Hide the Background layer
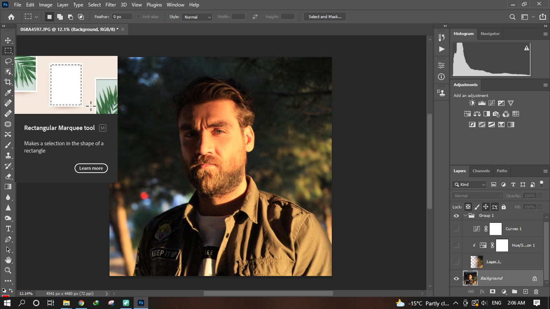Image resolution: width=550 pixels, height=309 pixels. click(x=456, y=278)
